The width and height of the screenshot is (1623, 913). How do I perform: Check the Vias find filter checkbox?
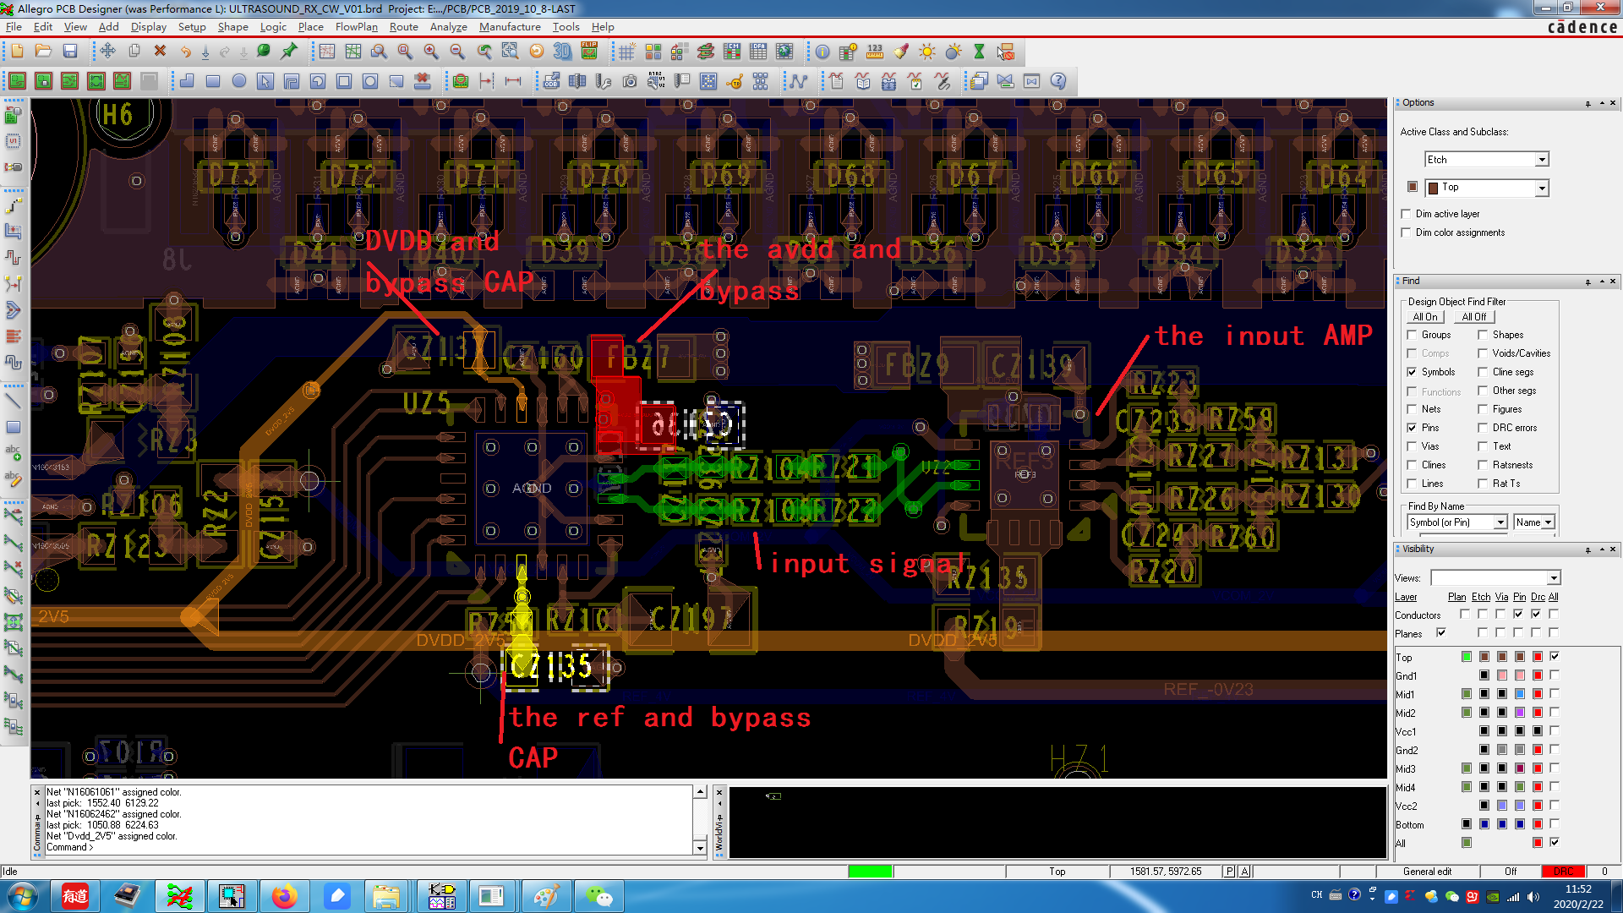click(1412, 446)
